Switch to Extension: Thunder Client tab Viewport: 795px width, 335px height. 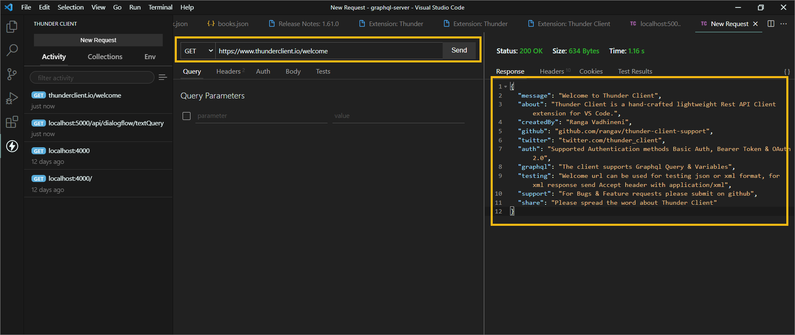pos(569,24)
